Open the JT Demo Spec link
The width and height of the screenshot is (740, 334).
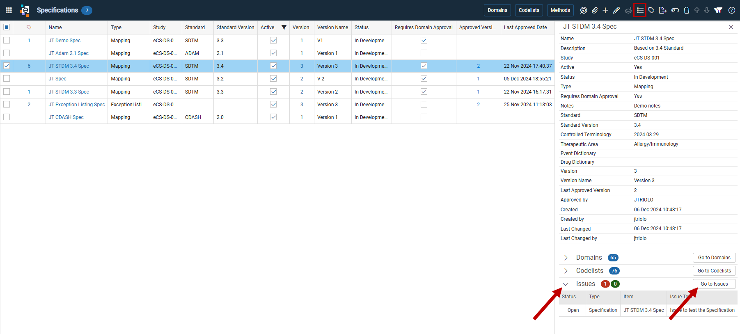pyautogui.click(x=64, y=41)
